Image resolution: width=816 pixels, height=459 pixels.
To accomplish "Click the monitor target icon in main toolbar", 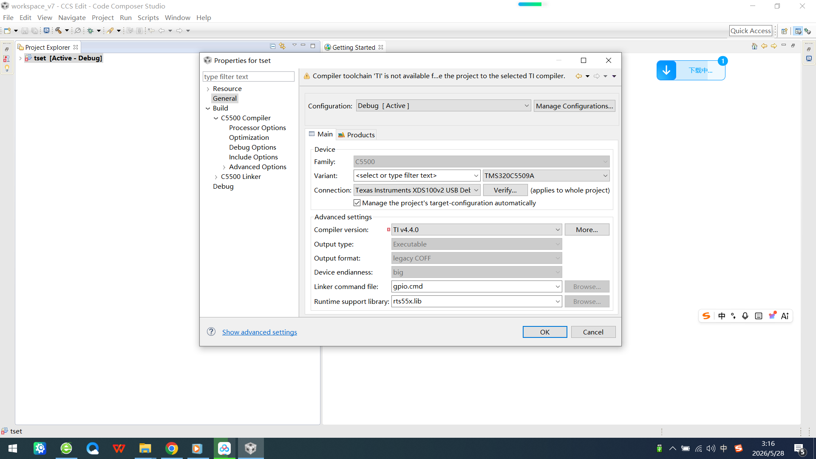I will [x=46, y=31].
